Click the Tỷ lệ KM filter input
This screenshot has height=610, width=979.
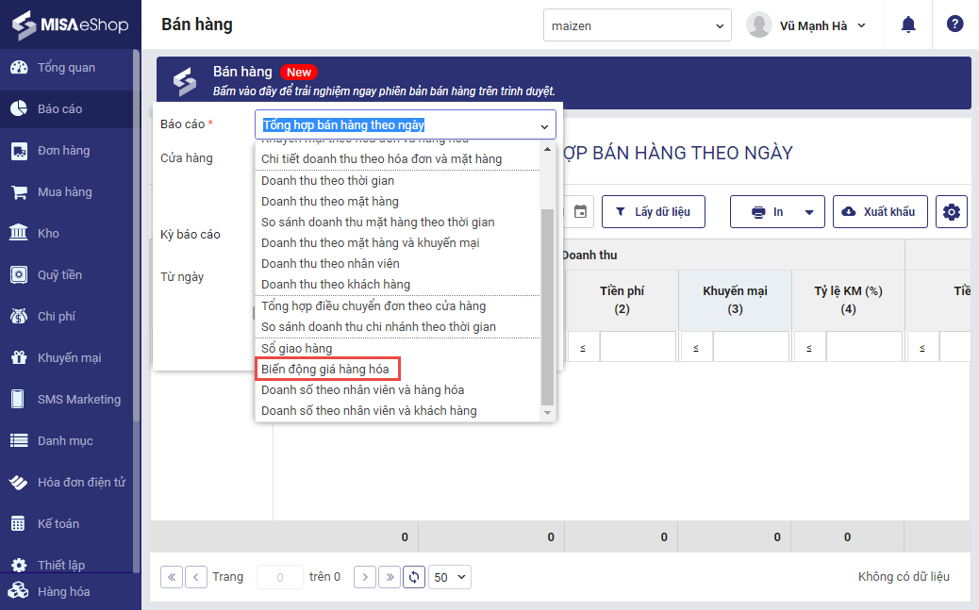tap(864, 347)
